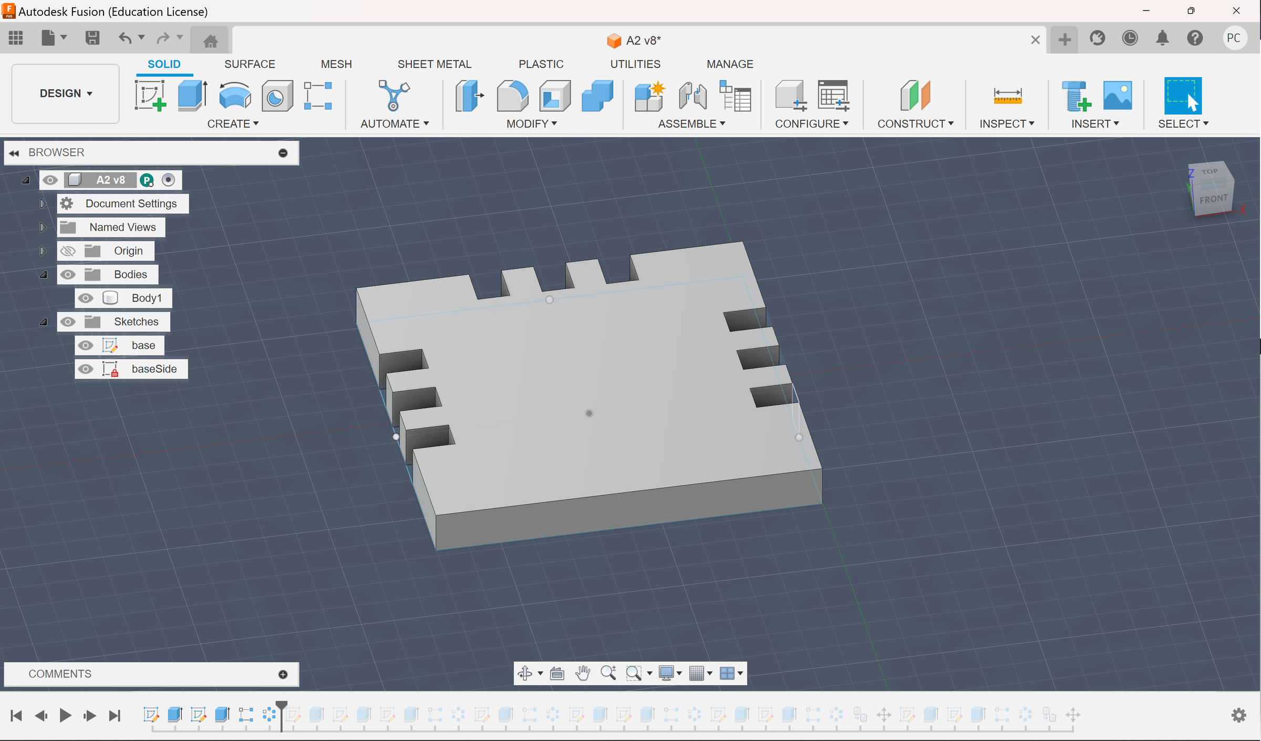Play the timeline

[66, 715]
